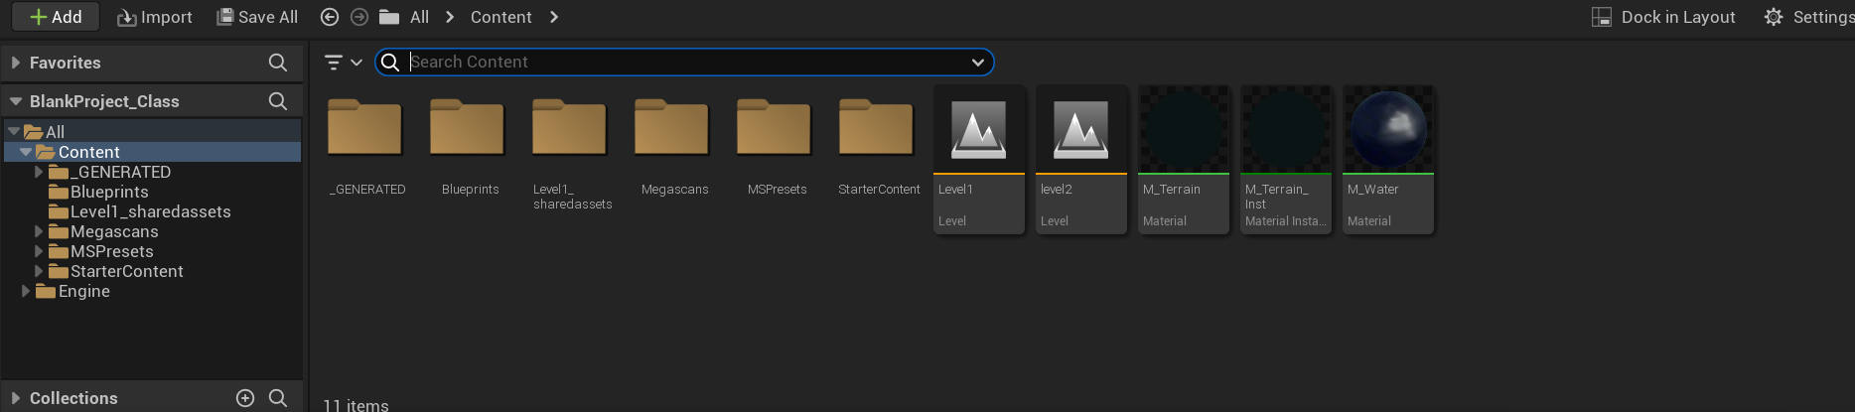1855x412 pixels.
Task: Click the search icon next to BlankProject_Class
Action: click(278, 101)
